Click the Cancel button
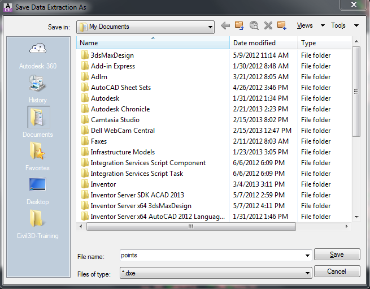This screenshot has width=370, height=289. pos(337,271)
